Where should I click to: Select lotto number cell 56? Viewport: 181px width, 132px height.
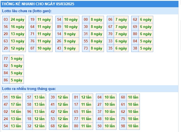pyautogui.click(x=6, y=27)
